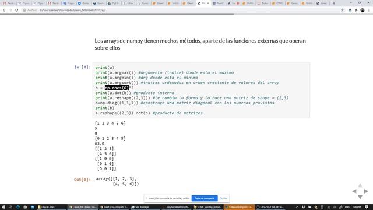Open the browser extensions puzzle icon
This screenshot has height=210, width=373.
click(356, 10)
